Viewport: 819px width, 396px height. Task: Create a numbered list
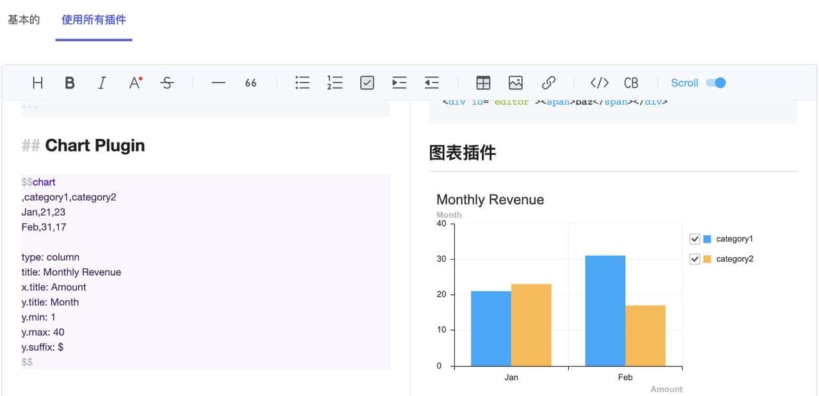334,83
